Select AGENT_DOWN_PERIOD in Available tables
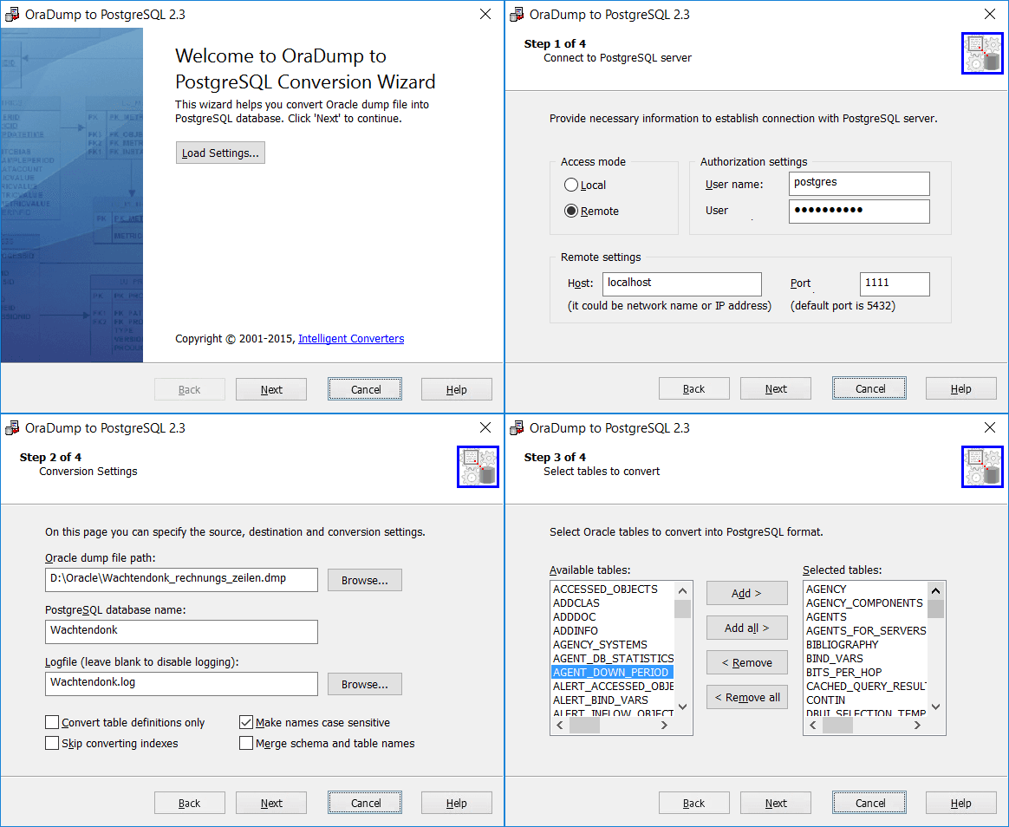Viewport: 1009px width, 827px height. point(612,672)
